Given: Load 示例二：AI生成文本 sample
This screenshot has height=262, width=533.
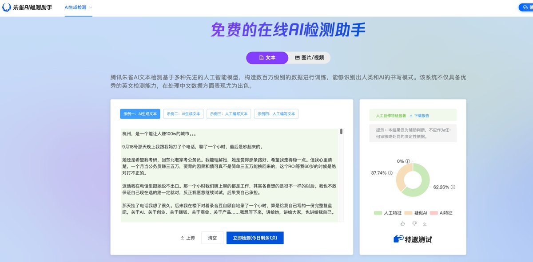Looking at the screenshot, I should point(183,114).
